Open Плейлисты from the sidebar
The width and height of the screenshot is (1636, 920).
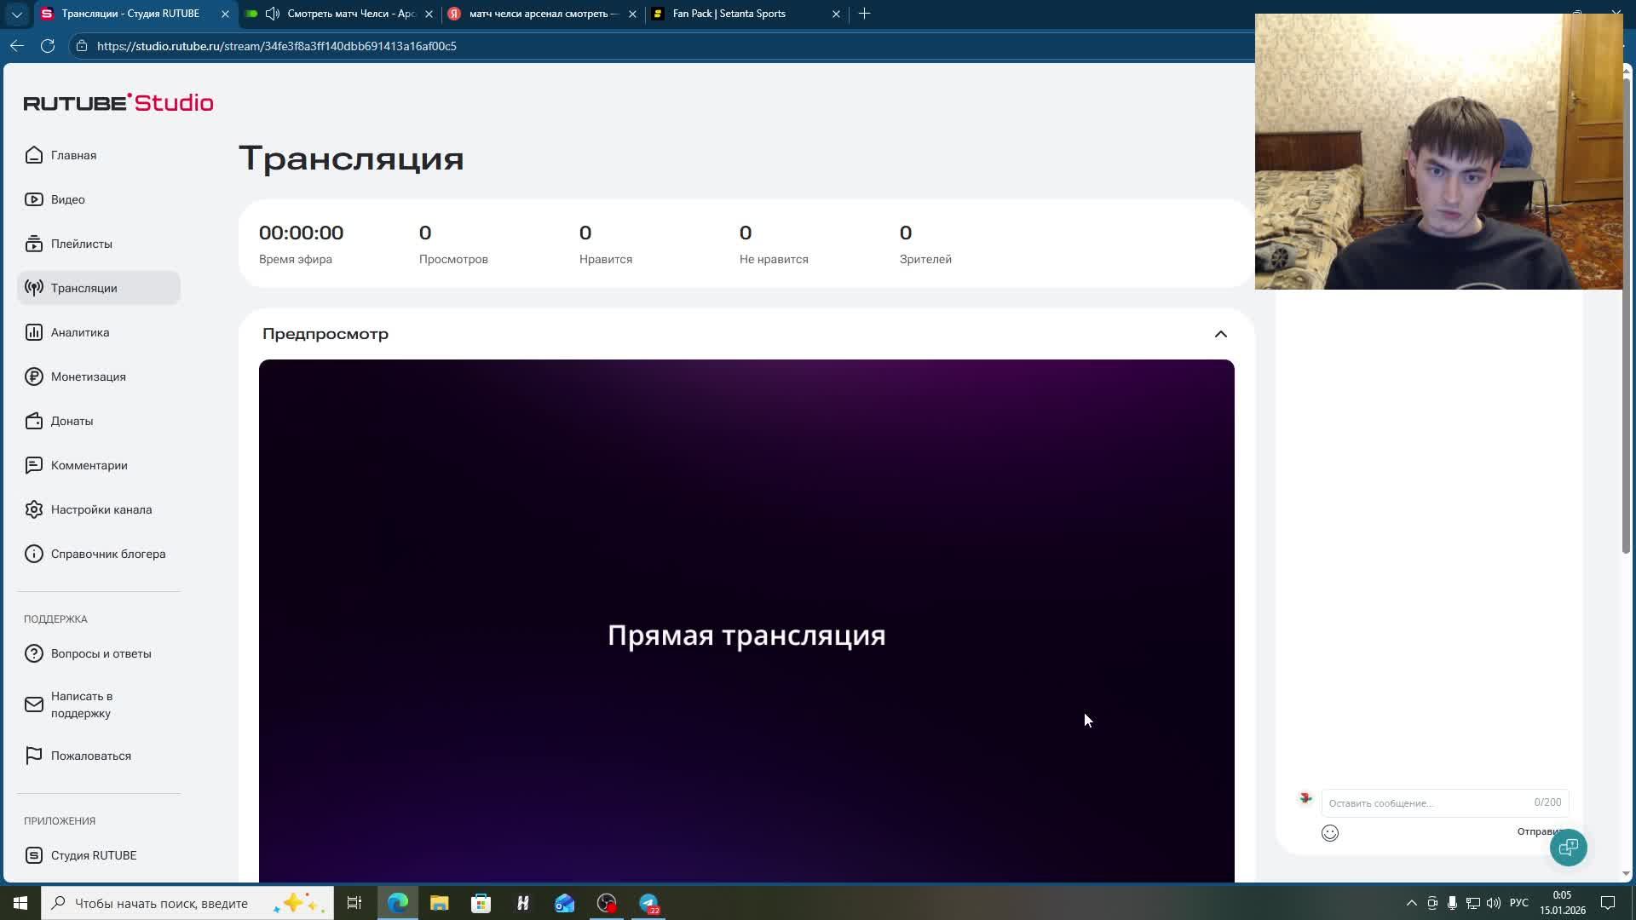81,244
